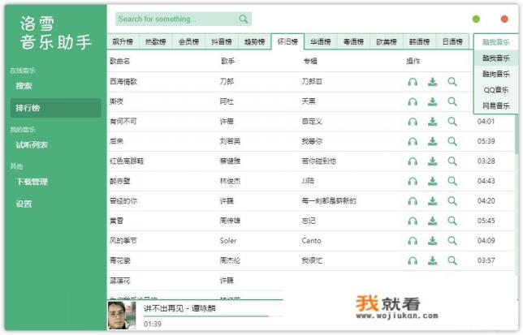Select song title 蓝莲花 in the list

[119, 281]
